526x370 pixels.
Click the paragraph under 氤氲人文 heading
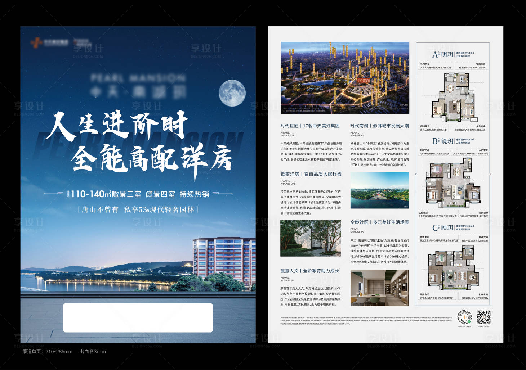[x=311, y=296]
